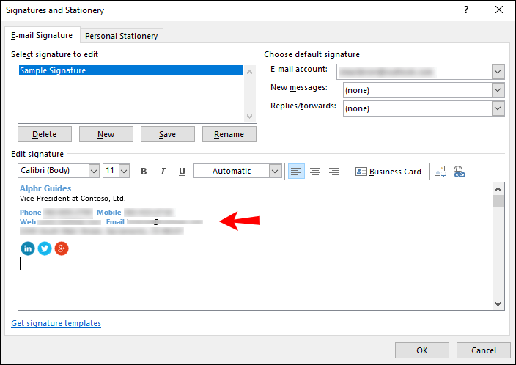Expand the font size dropdown
The width and height of the screenshot is (516, 365).
(124, 172)
